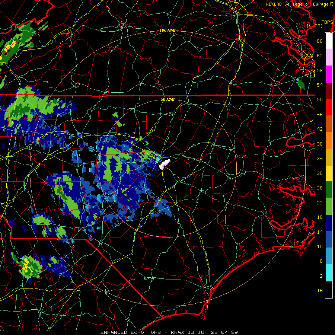Screen dimensions: 335x335
Task: Click the legend value '54'
Action: click(x=320, y=85)
